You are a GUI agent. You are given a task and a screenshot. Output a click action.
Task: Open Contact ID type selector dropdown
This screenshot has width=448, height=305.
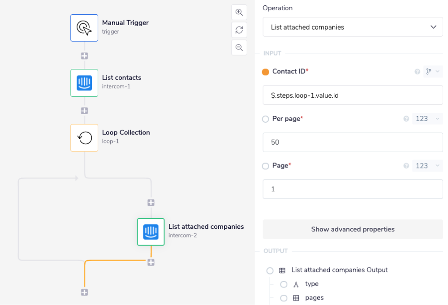[433, 72]
